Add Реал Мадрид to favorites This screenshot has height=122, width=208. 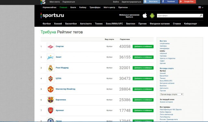point(143,68)
